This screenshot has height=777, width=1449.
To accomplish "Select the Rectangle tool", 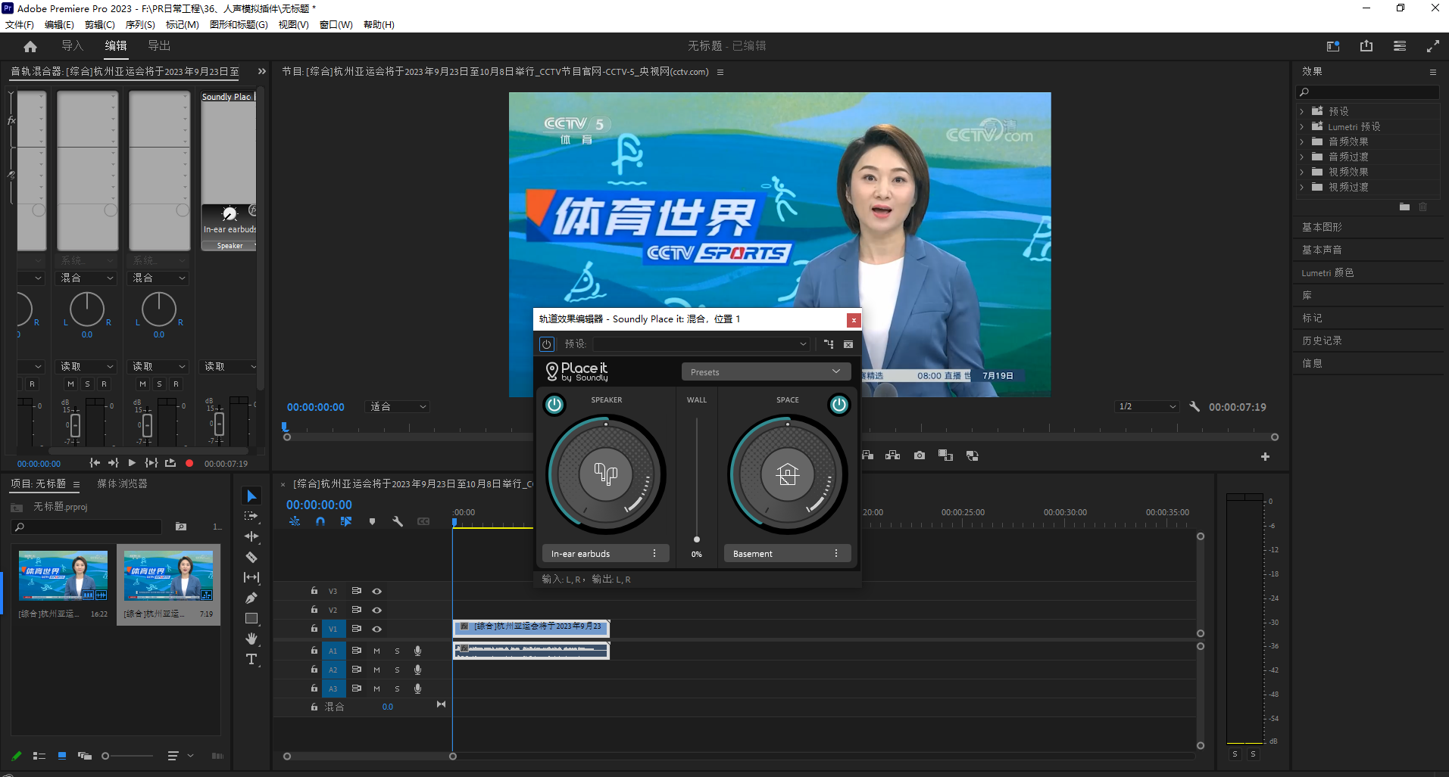I will click(x=251, y=619).
